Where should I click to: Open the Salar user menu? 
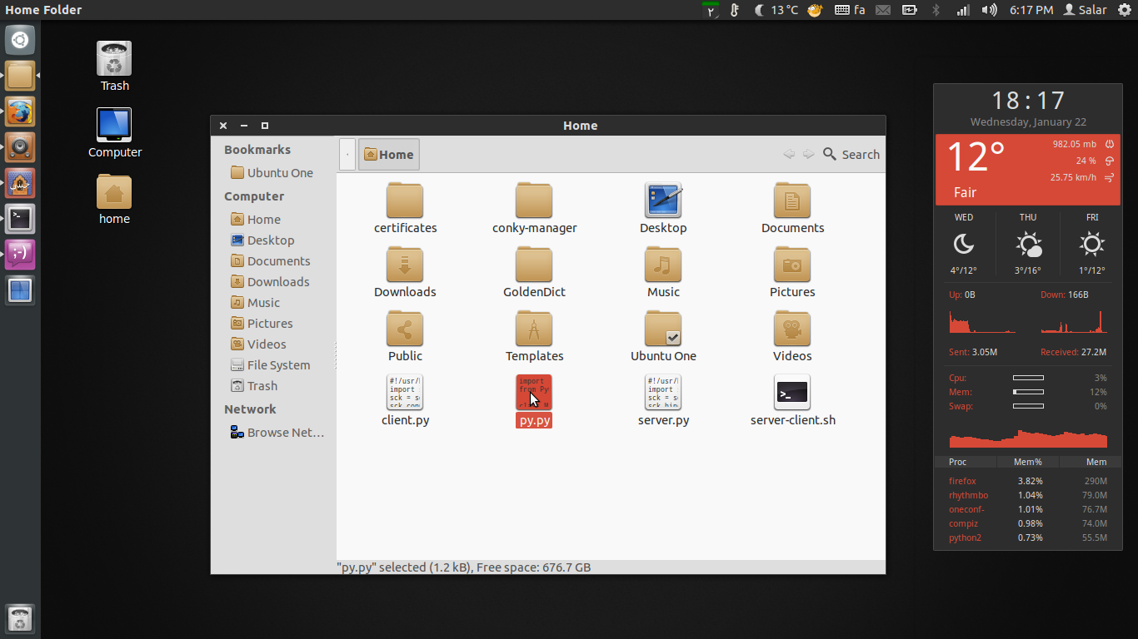point(1086,10)
